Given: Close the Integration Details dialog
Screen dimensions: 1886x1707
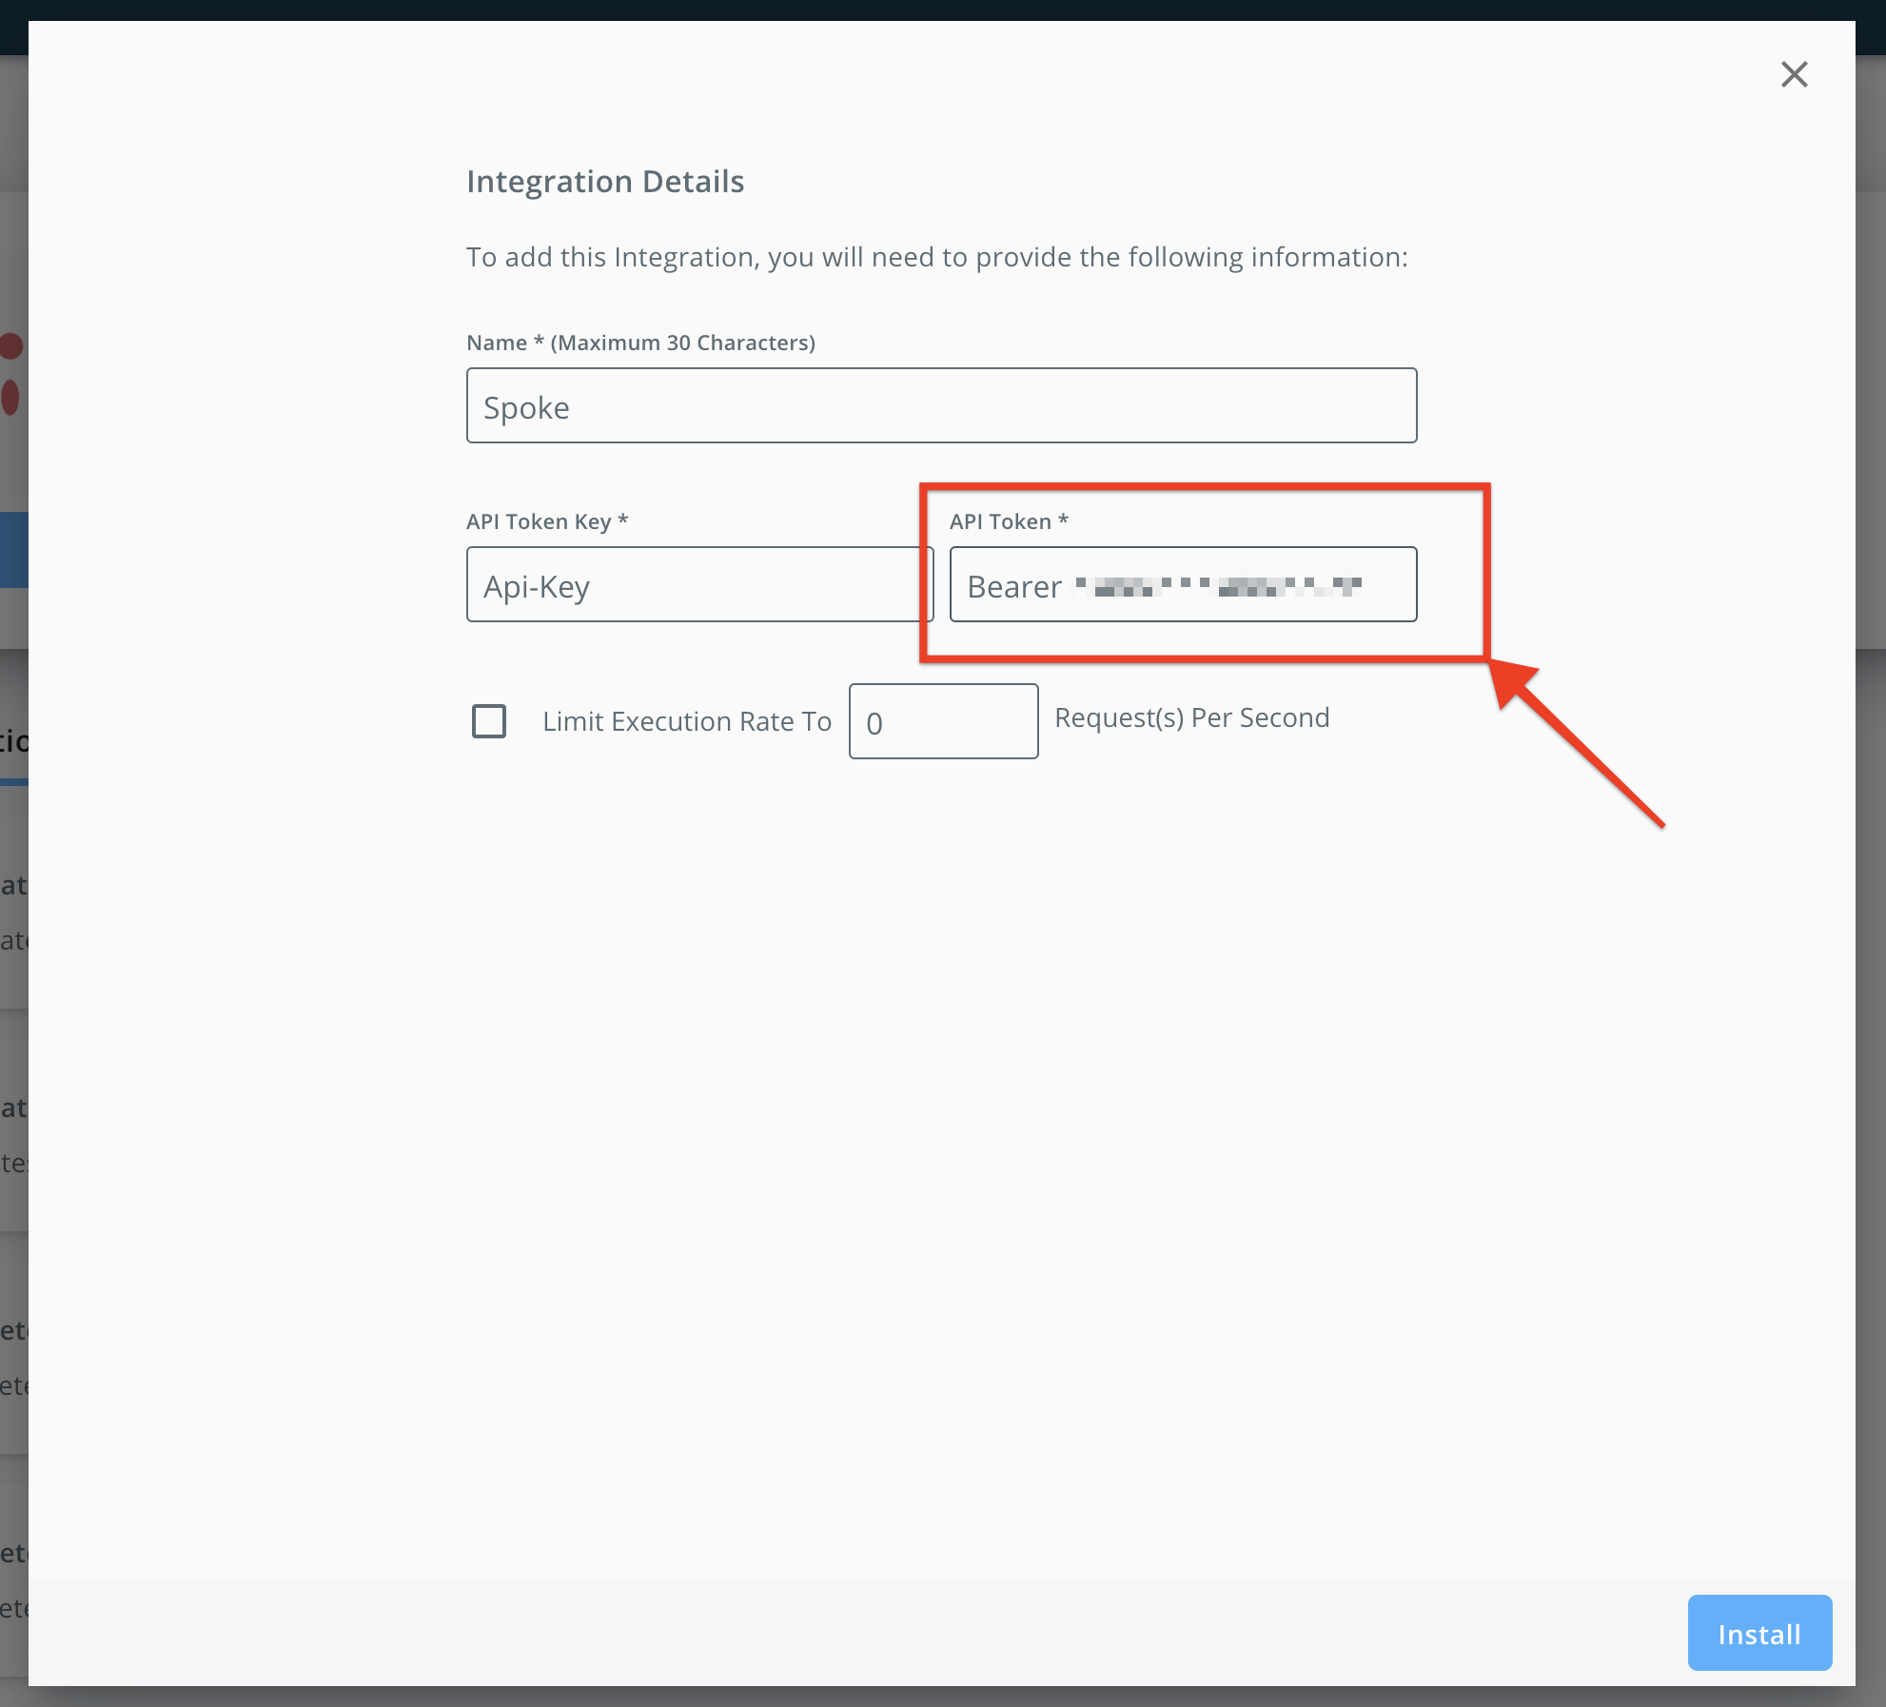Looking at the screenshot, I should (x=1795, y=74).
